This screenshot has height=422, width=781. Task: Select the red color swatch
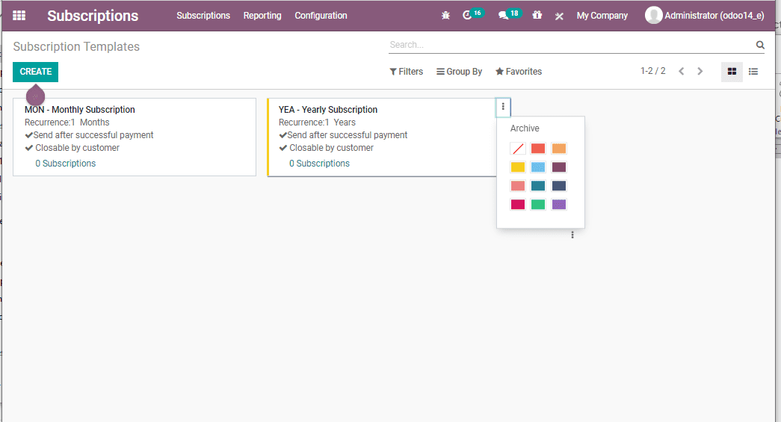click(x=538, y=149)
